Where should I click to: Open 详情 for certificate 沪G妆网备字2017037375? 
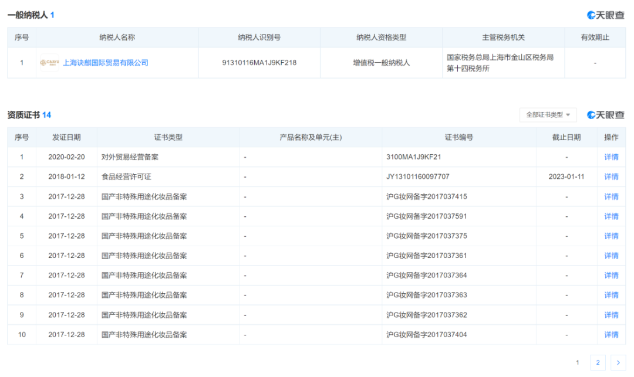(611, 236)
